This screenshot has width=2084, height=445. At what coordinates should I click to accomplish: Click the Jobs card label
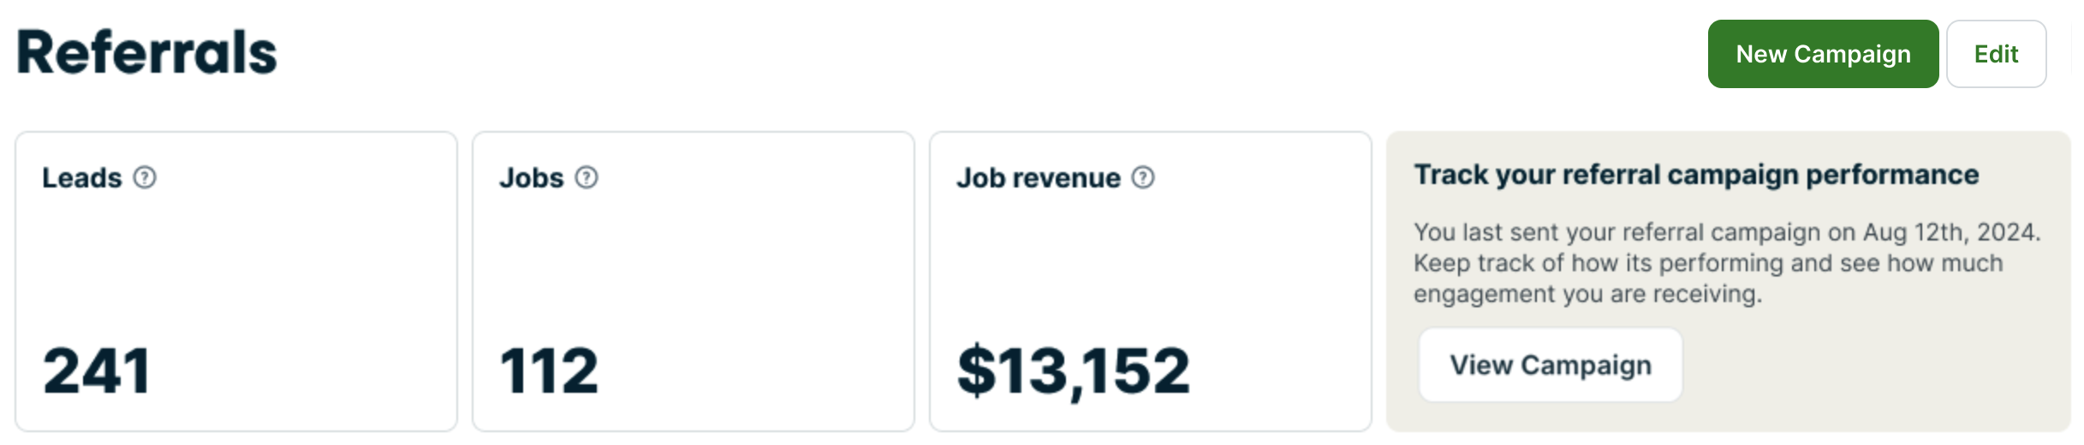531,178
